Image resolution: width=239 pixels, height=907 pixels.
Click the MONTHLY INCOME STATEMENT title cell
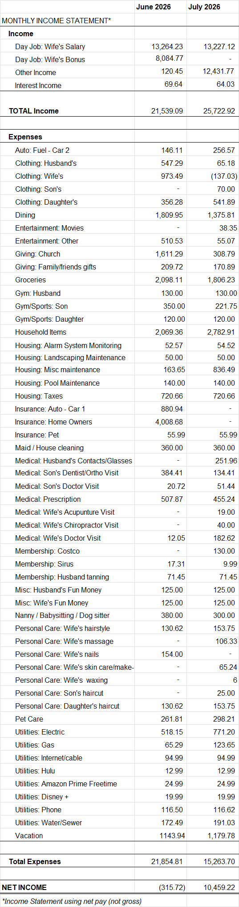(x=56, y=21)
